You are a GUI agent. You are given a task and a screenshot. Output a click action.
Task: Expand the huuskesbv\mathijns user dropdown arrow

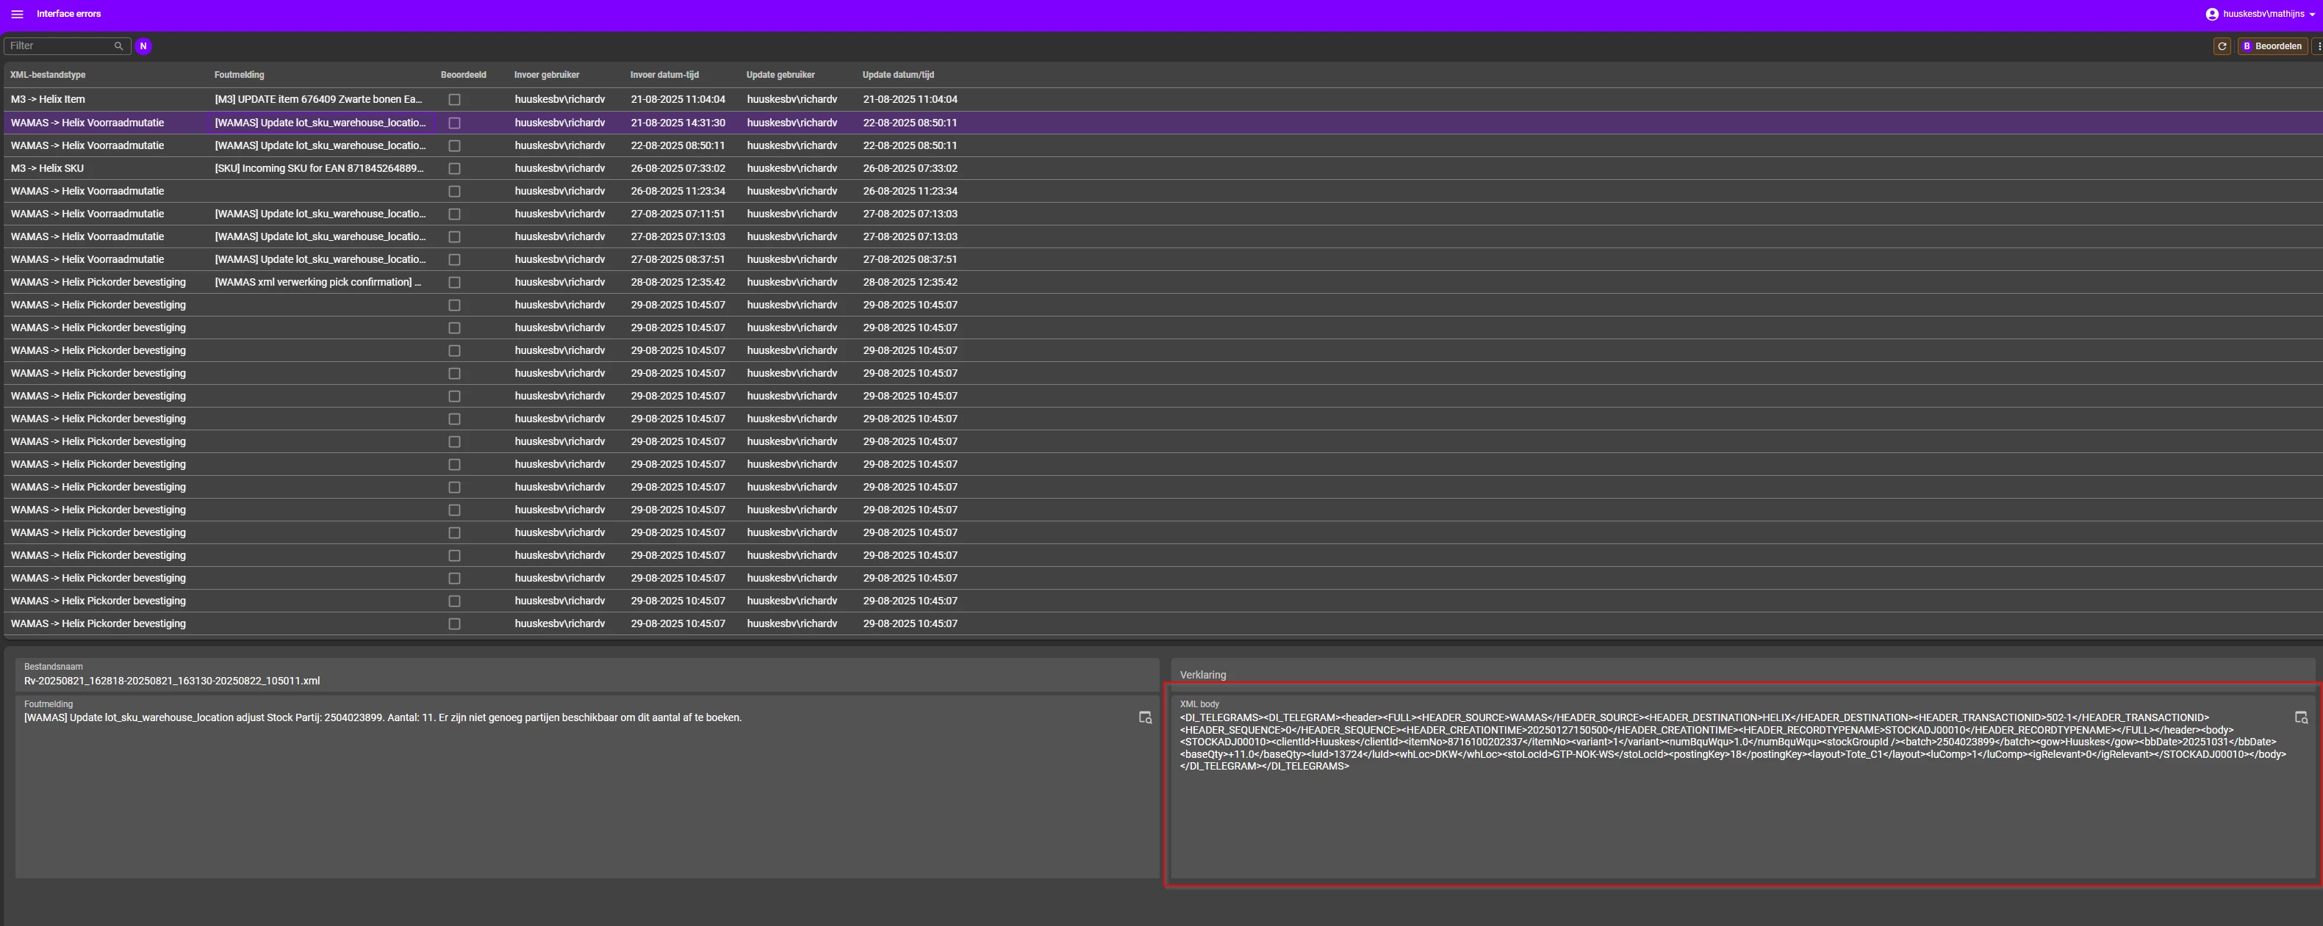coord(2313,15)
